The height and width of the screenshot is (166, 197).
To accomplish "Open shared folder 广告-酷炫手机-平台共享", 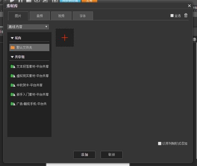I will point(29,104).
